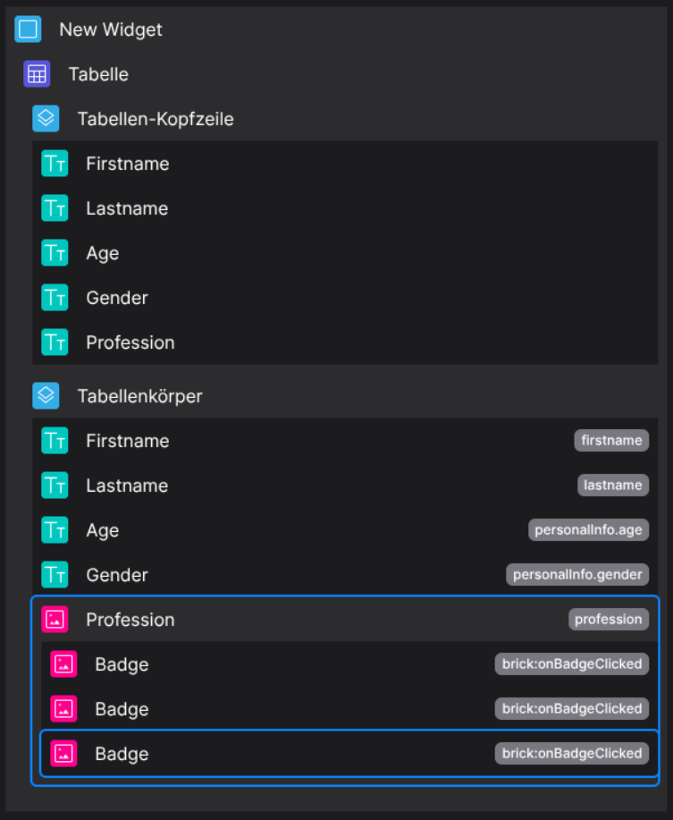Click the firstname binding tag

[x=611, y=440]
